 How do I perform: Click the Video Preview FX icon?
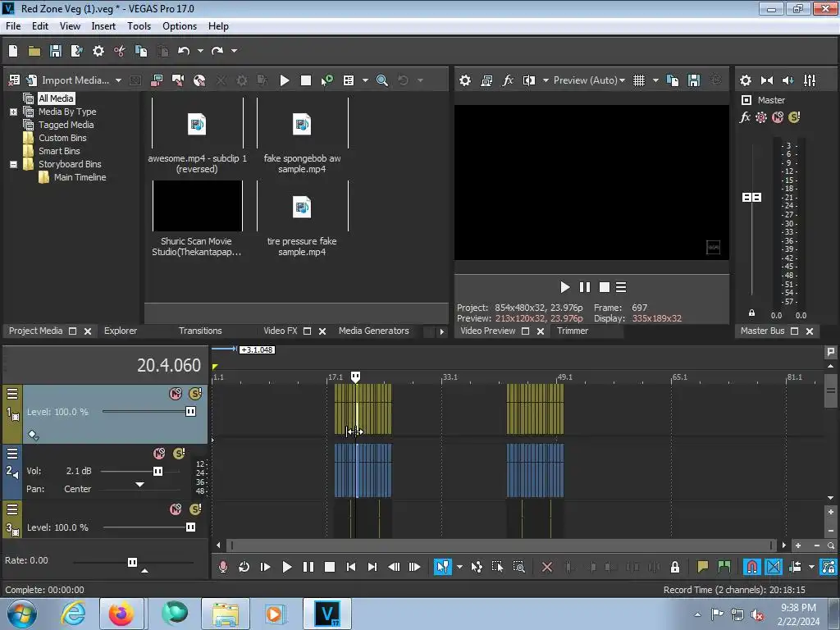tap(508, 80)
